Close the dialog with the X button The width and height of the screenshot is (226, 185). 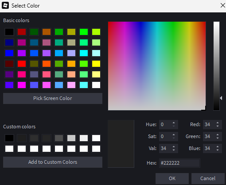pyautogui.click(x=222, y=6)
